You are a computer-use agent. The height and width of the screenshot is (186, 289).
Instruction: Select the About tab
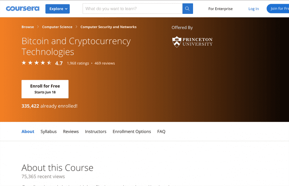(28, 132)
